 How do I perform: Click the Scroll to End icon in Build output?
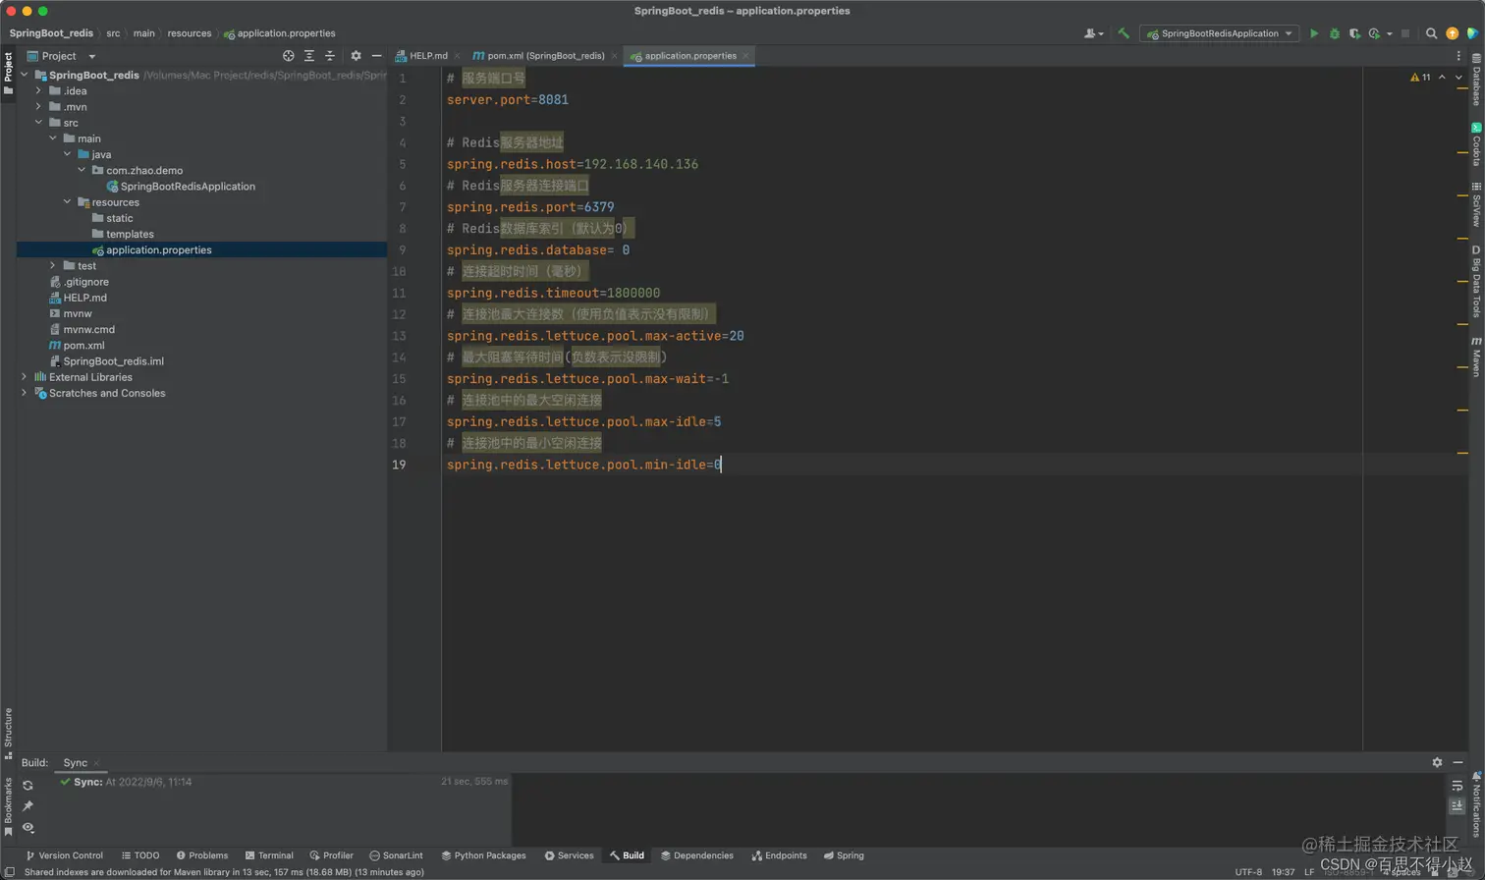click(1457, 805)
